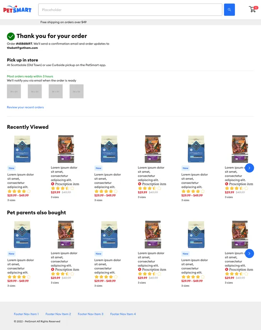261x330 pixels.
Task: Open Footer Nav Item 2
Action: click(58, 314)
